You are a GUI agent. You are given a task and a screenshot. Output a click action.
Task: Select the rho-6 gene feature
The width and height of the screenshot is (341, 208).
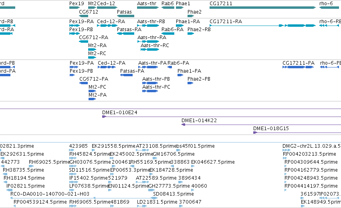click(x=329, y=8)
